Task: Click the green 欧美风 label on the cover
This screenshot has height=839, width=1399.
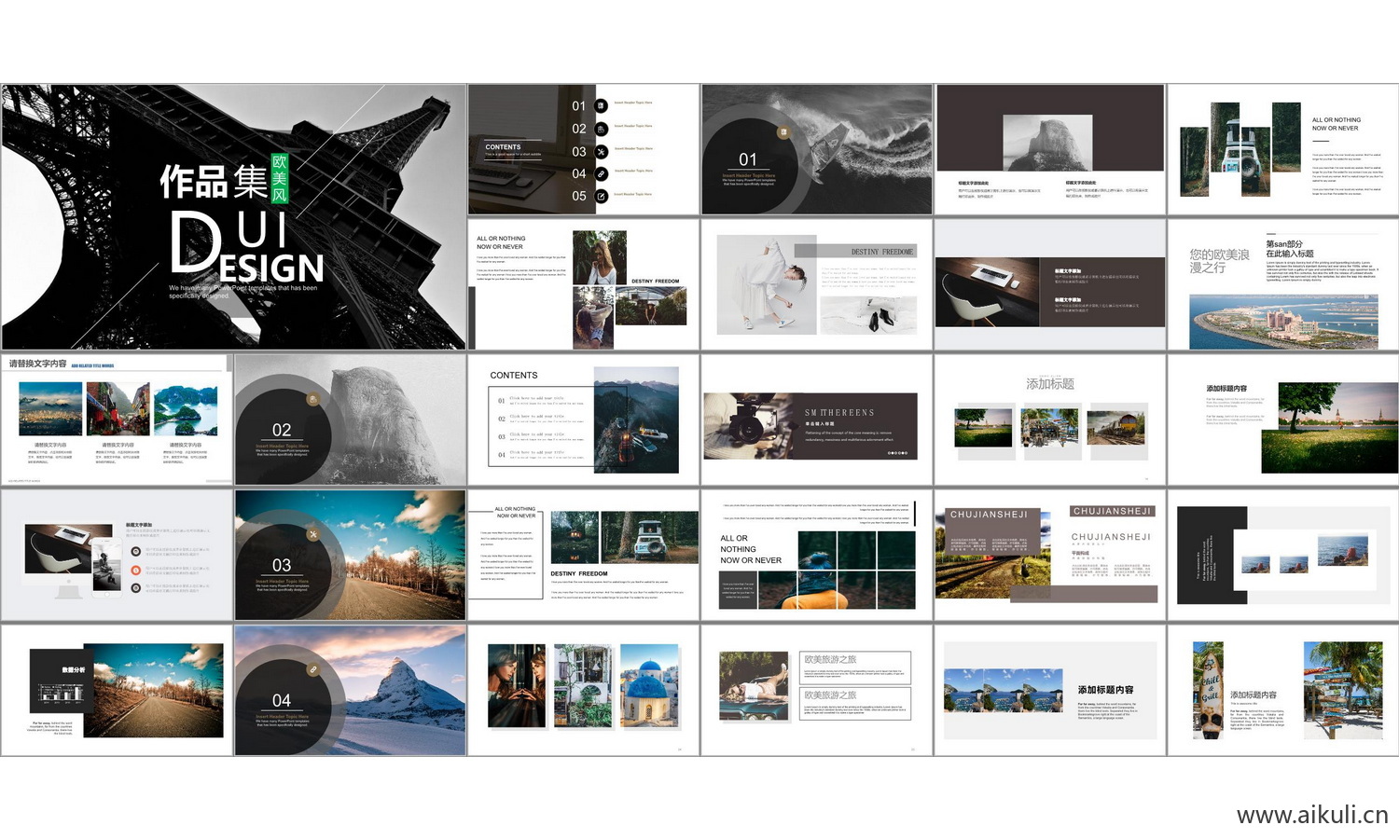Action: pyautogui.click(x=280, y=178)
